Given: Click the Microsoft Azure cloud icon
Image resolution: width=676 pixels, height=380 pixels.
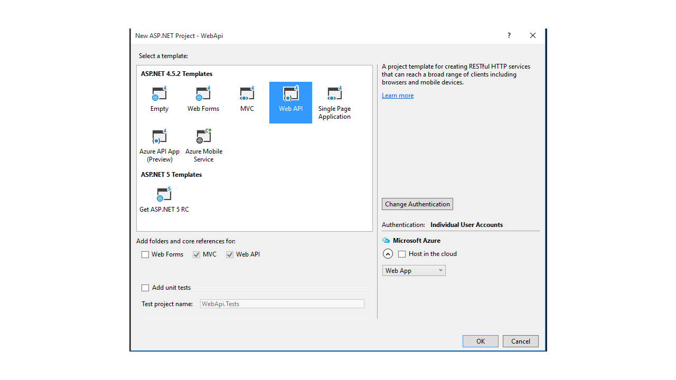Looking at the screenshot, I should [386, 241].
